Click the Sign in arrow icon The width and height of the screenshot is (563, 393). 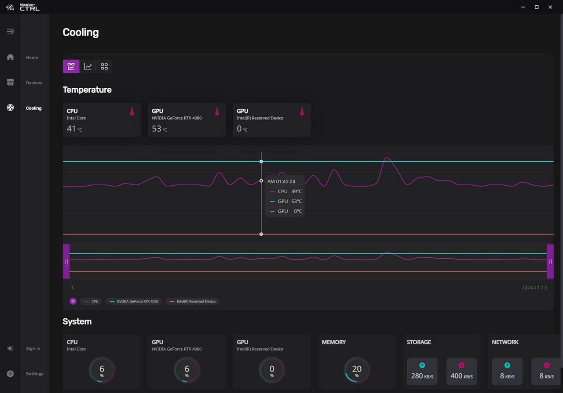(x=10, y=348)
